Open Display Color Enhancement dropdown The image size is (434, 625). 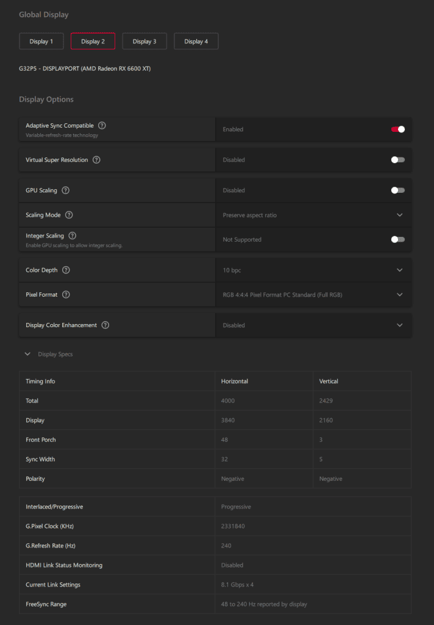400,325
